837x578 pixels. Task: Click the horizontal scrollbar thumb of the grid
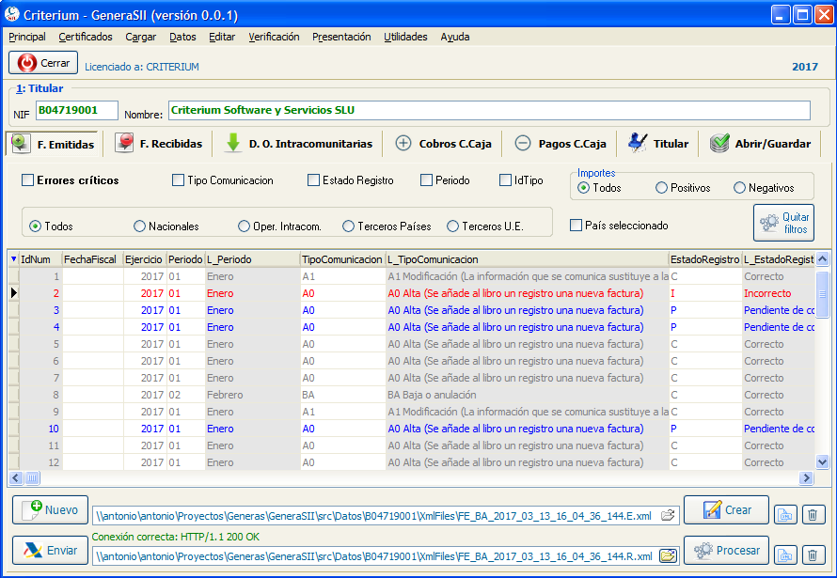[x=32, y=477]
